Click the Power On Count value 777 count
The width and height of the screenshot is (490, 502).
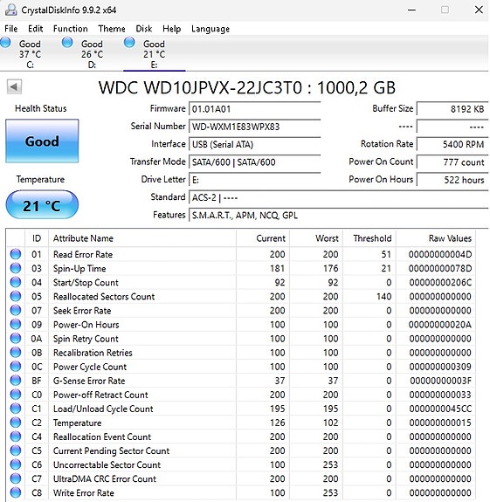click(x=452, y=162)
